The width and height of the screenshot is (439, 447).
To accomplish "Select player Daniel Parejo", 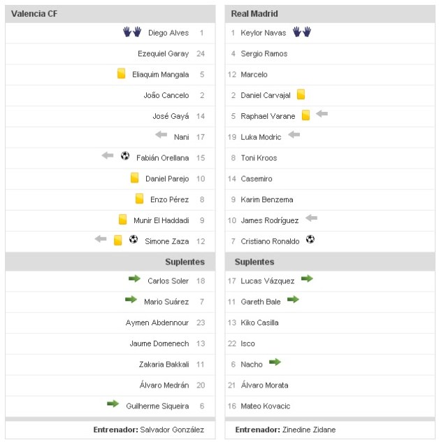I will [167, 179].
